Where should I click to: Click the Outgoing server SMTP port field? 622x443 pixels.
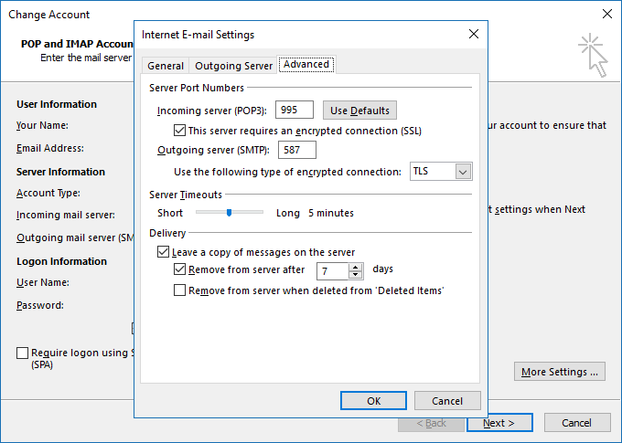point(297,150)
